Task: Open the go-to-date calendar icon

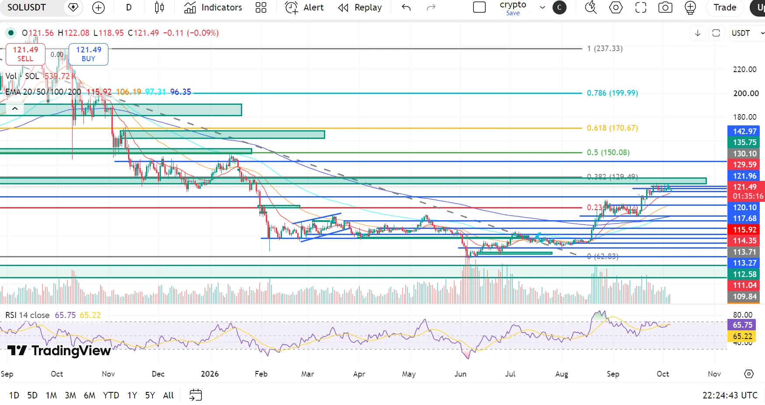Action: click(195, 395)
